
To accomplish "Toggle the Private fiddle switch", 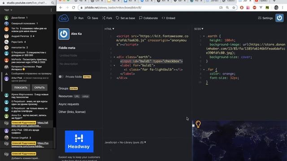I will [61, 76].
